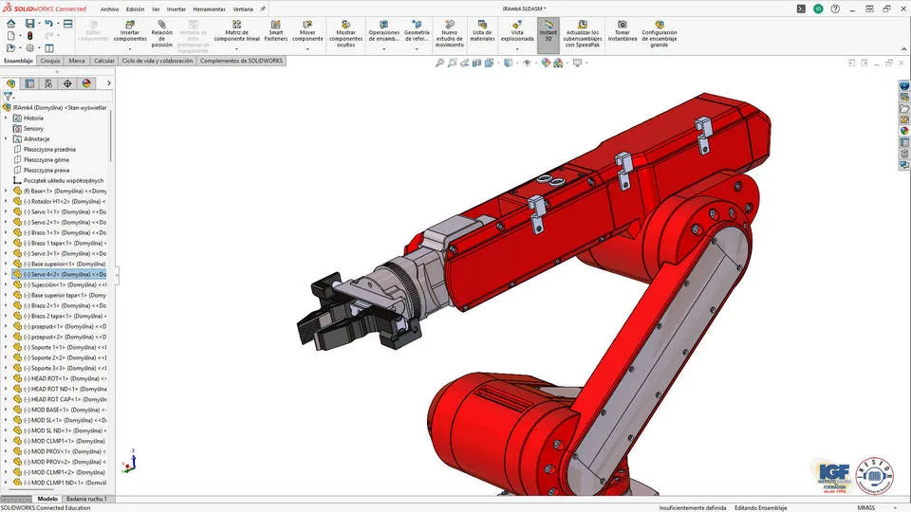The image size is (911, 512).
Task: Open the Options gear icon
Action: [x=29, y=48]
